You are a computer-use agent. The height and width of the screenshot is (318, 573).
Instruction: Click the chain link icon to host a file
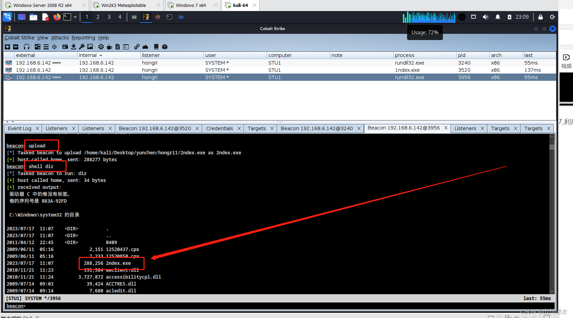(x=137, y=47)
